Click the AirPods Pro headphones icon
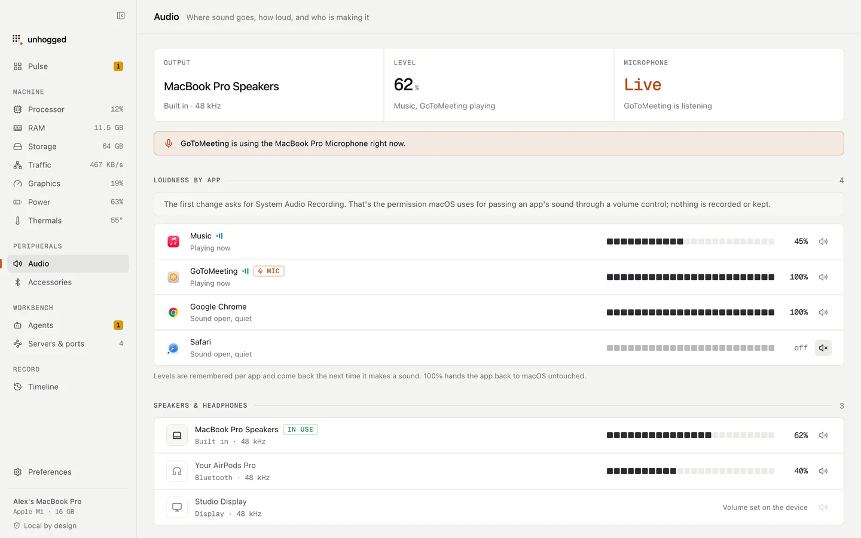Screen dimensions: 861x538 click(177, 471)
